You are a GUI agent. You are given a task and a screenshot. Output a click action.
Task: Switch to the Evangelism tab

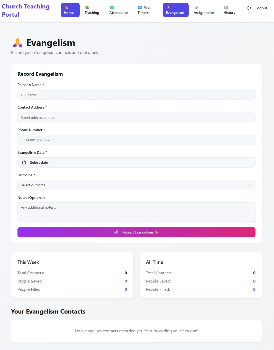[x=175, y=10]
